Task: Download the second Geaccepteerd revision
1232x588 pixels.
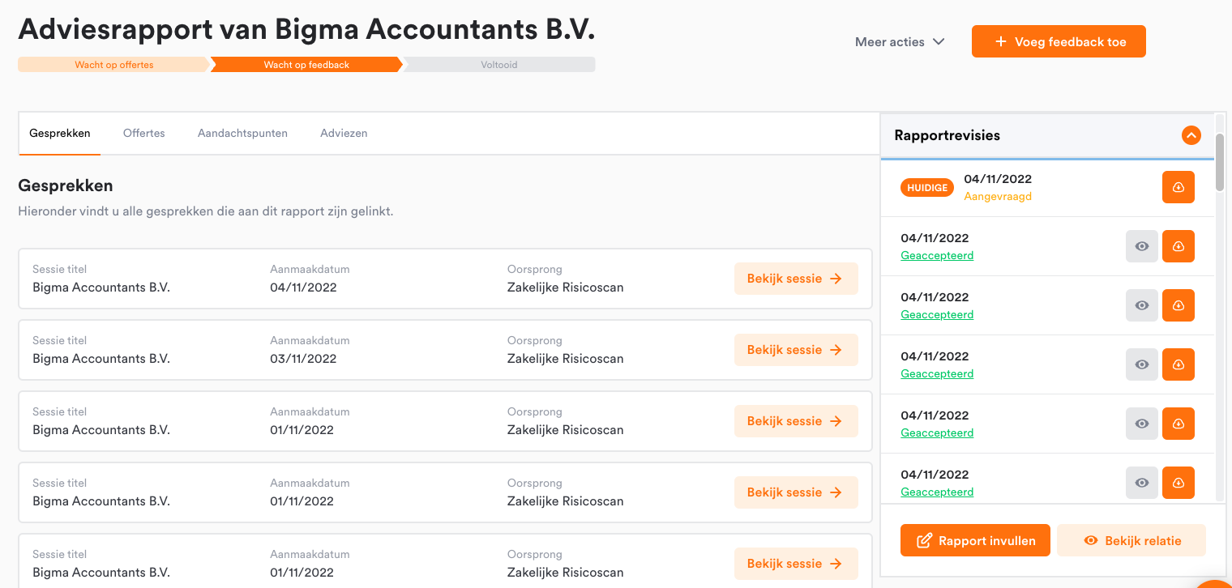Action: tap(1178, 305)
